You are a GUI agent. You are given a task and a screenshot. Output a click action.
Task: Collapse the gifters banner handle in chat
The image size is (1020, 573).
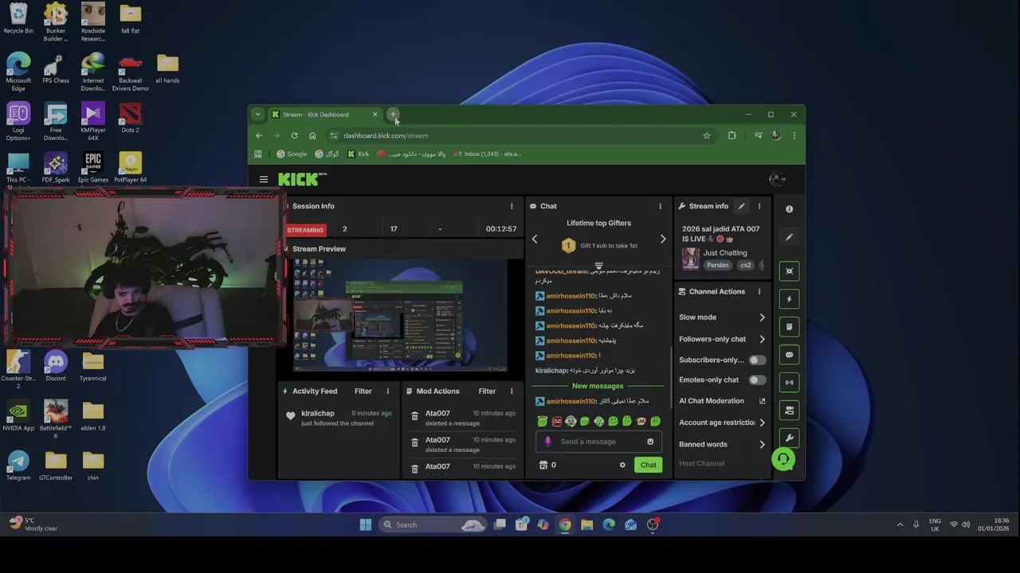(x=598, y=267)
